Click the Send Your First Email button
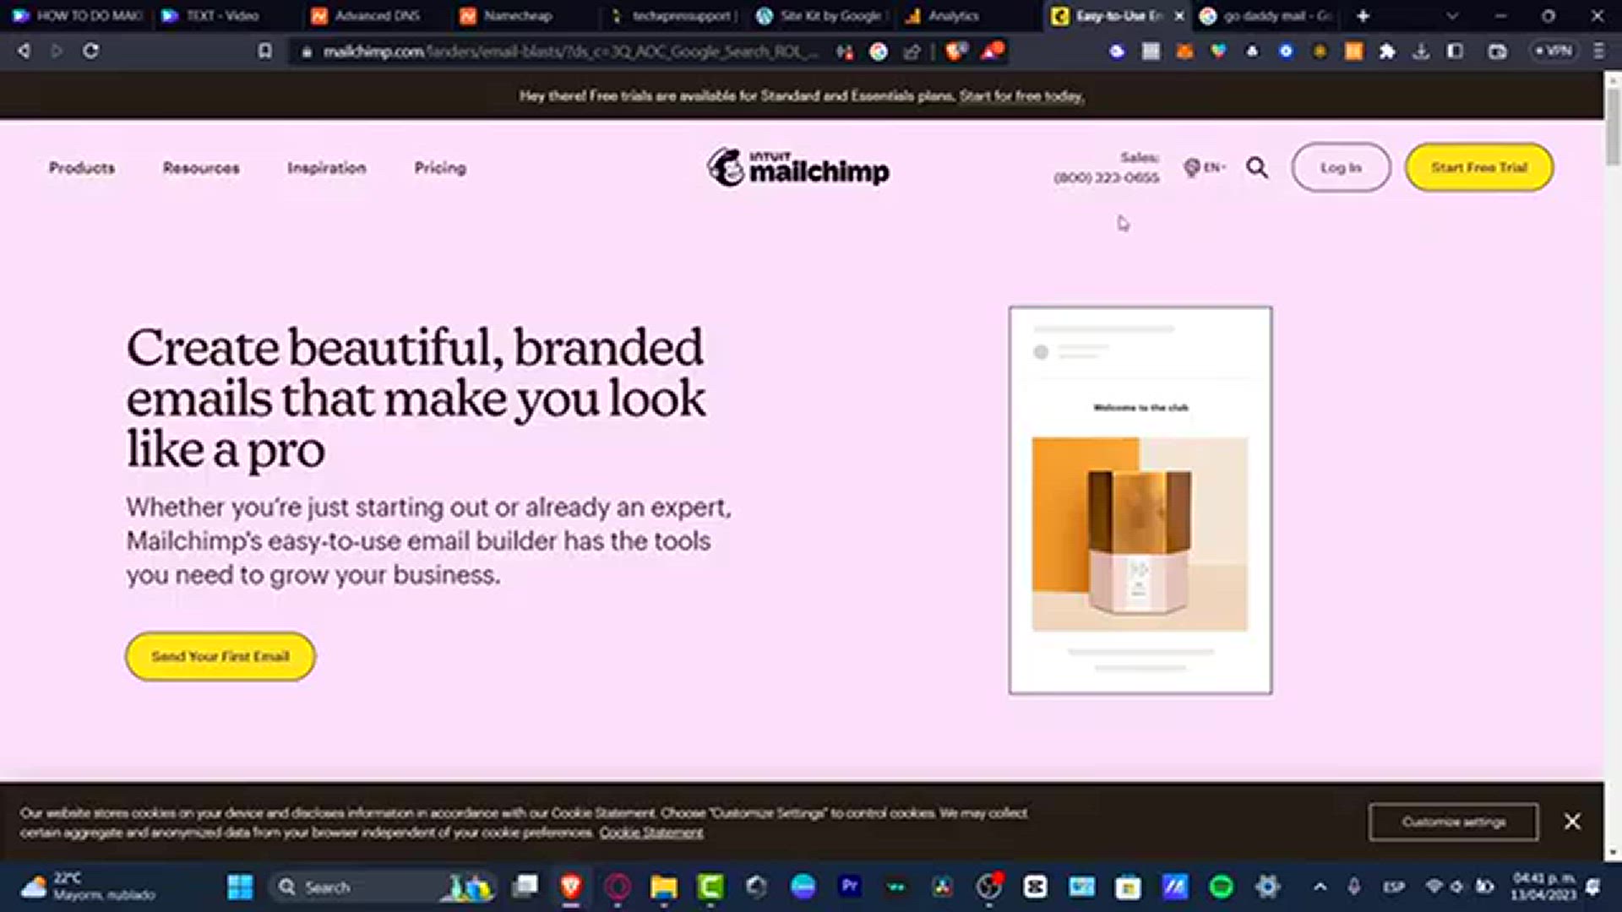 pyautogui.click(x=220, y=656)
